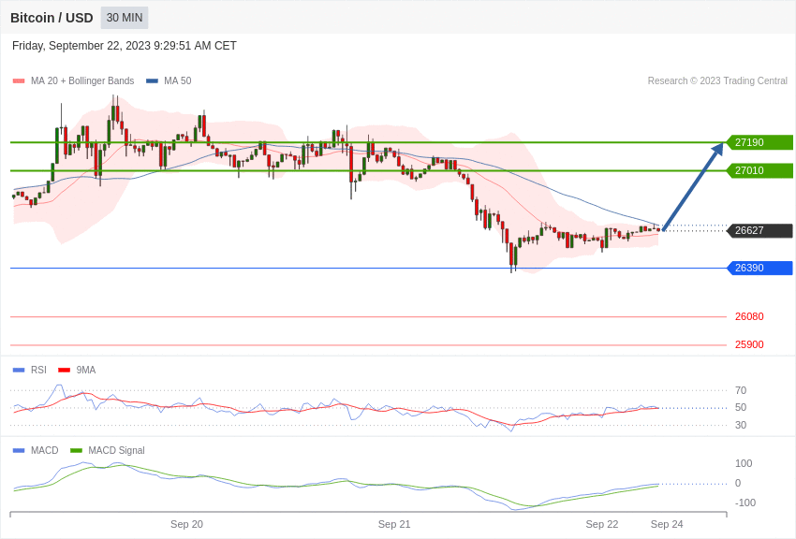The image size is (796, 539).
Task: Click the Sep 22 time axis label
Action: [x=602, y=524]
